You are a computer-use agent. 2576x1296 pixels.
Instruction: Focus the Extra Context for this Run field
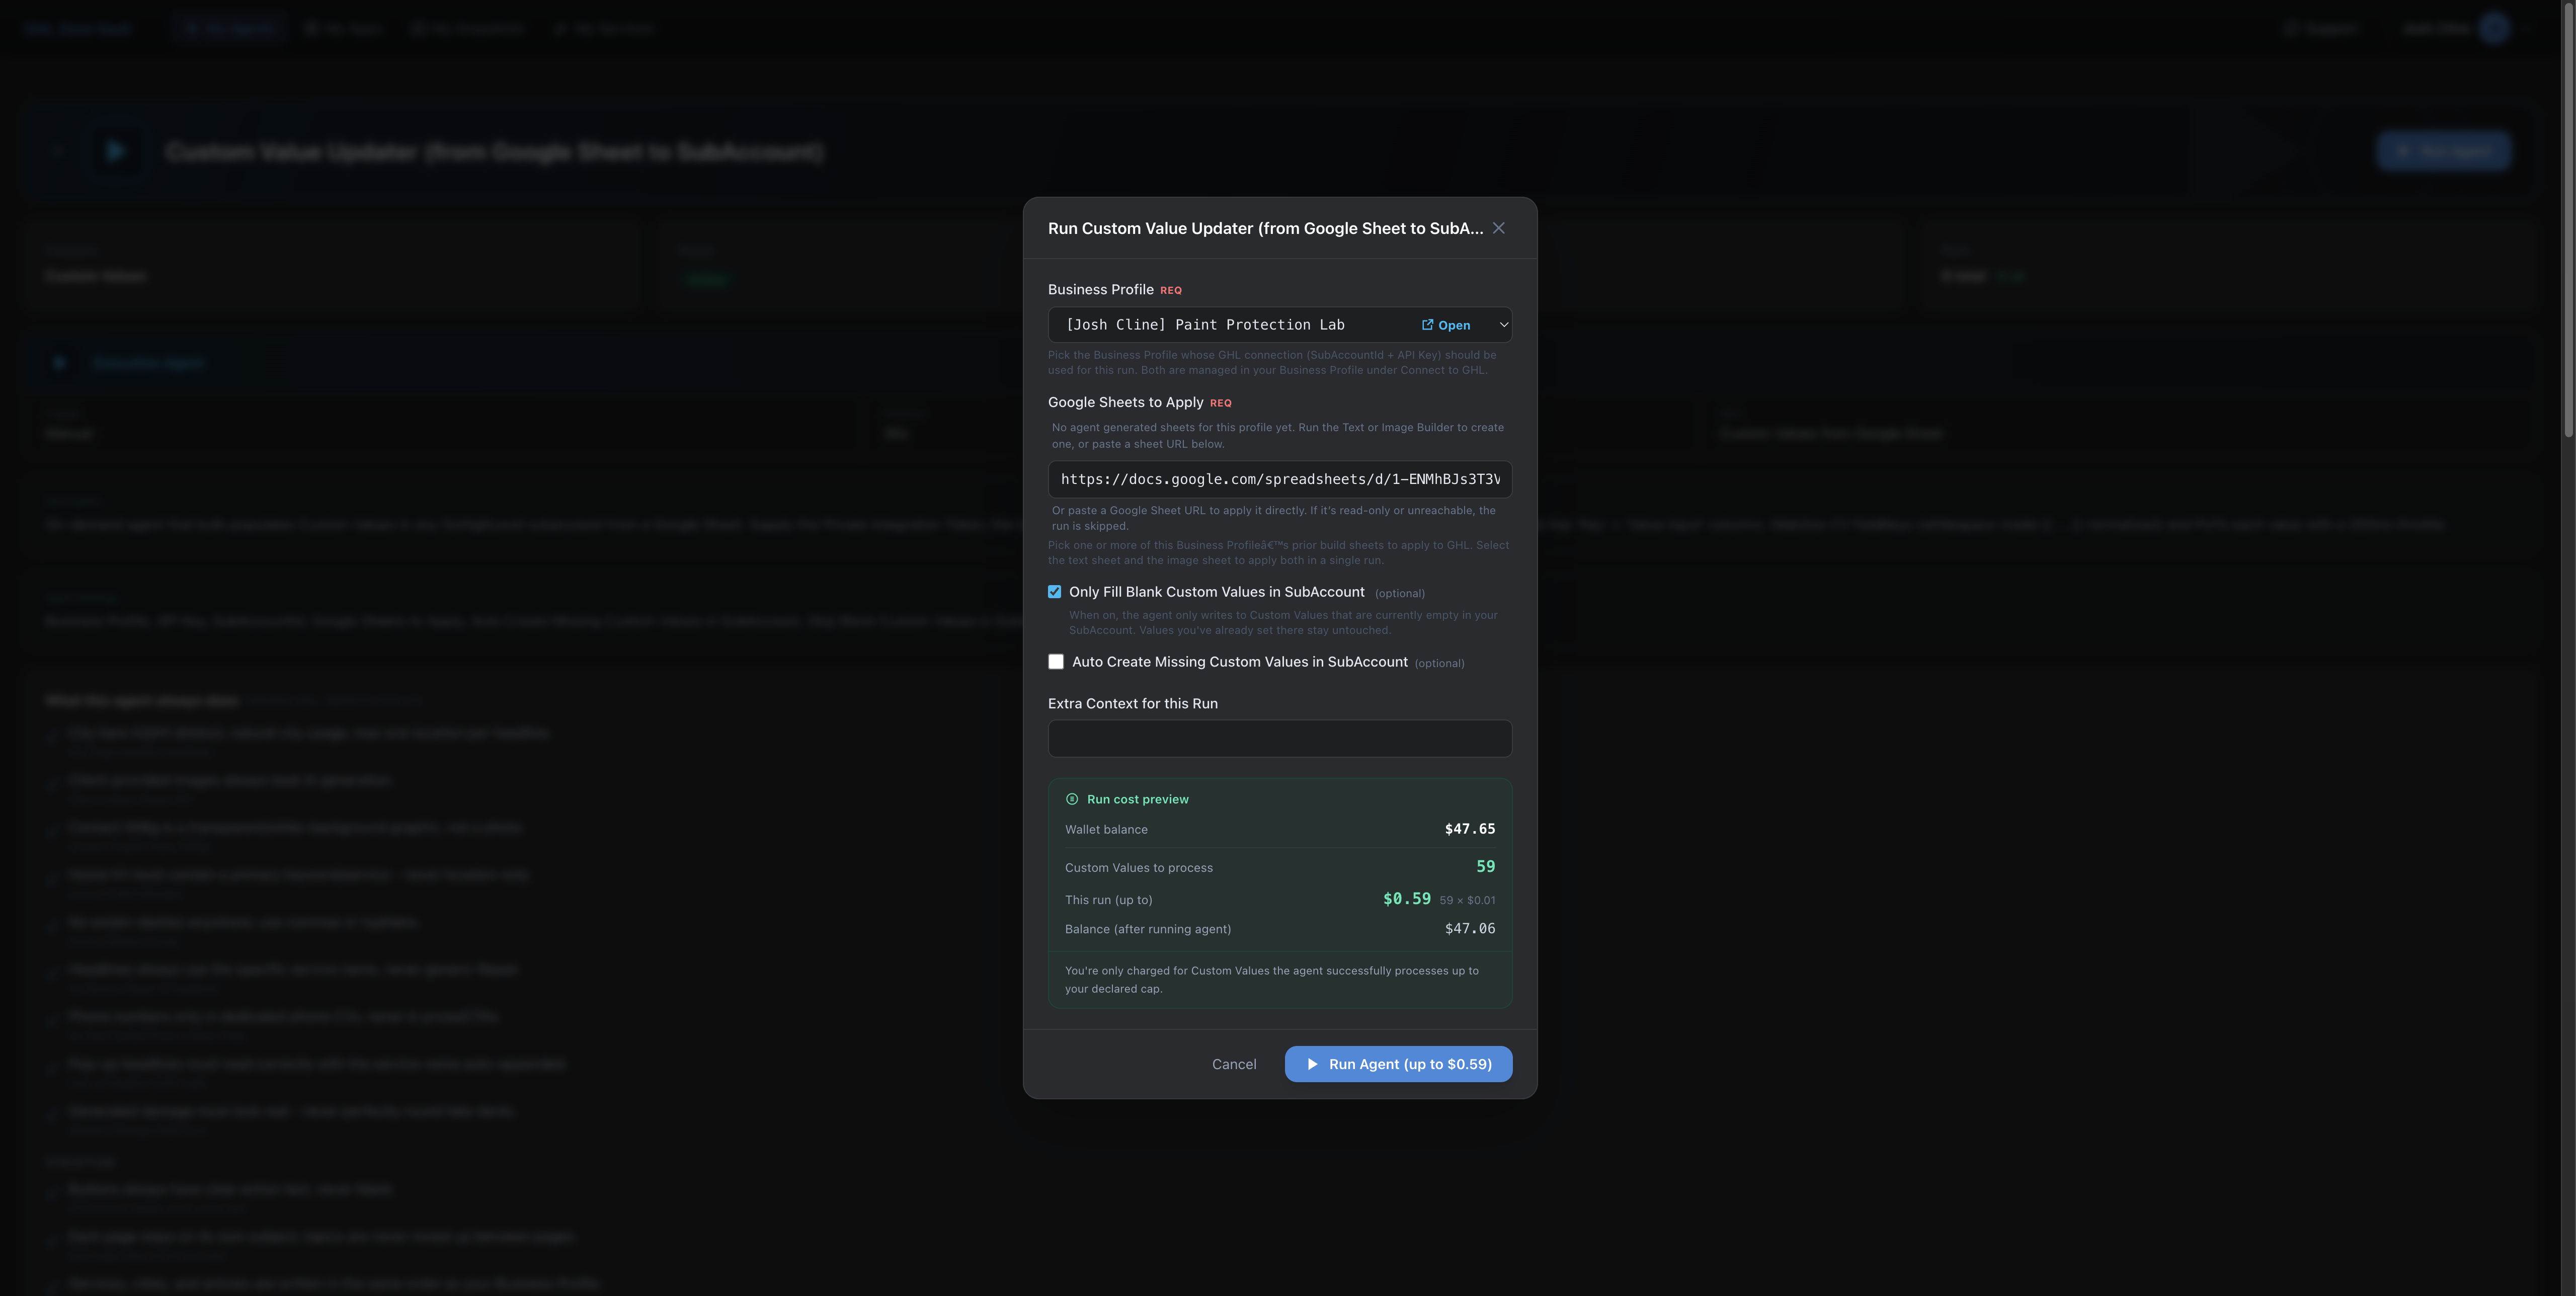pos(1280,738)
